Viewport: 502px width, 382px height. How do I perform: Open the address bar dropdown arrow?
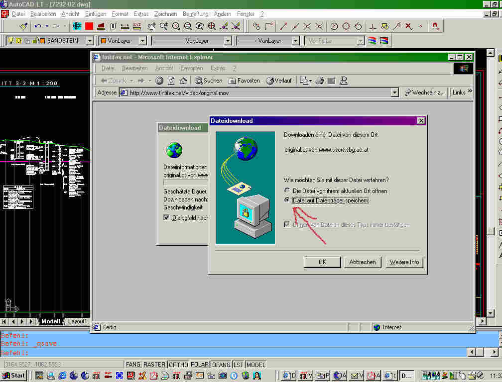coord(395,93)
